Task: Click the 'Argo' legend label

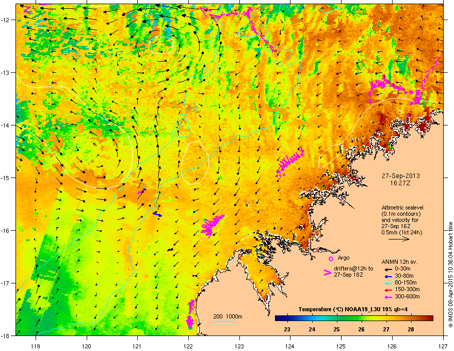Action: [344, 258]
